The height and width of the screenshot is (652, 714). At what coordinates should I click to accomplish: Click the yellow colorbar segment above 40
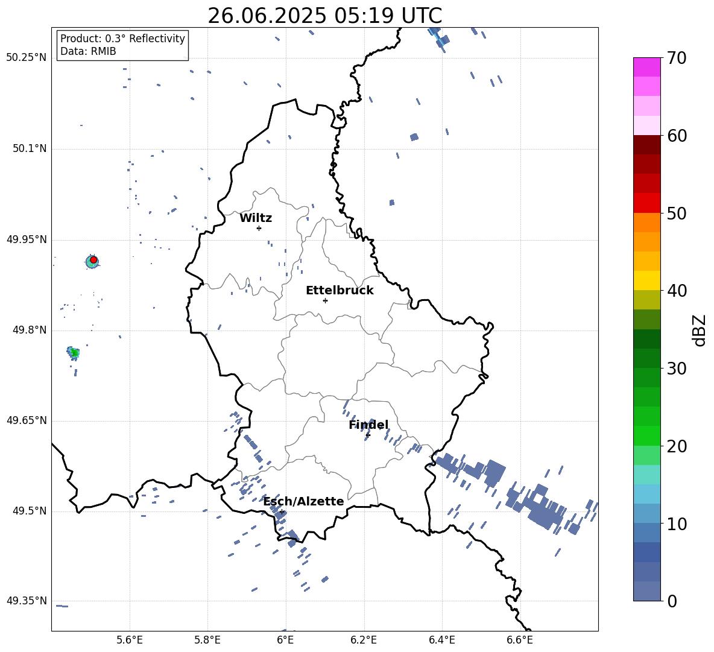click(646, 280)
